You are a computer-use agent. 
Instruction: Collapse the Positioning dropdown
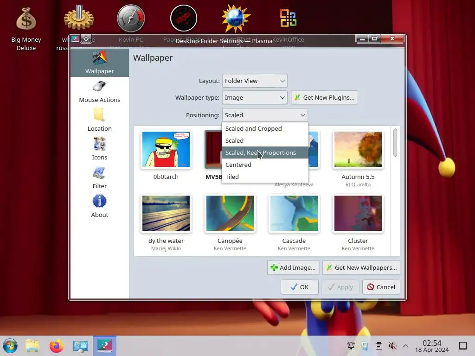[x=265, y=115]
